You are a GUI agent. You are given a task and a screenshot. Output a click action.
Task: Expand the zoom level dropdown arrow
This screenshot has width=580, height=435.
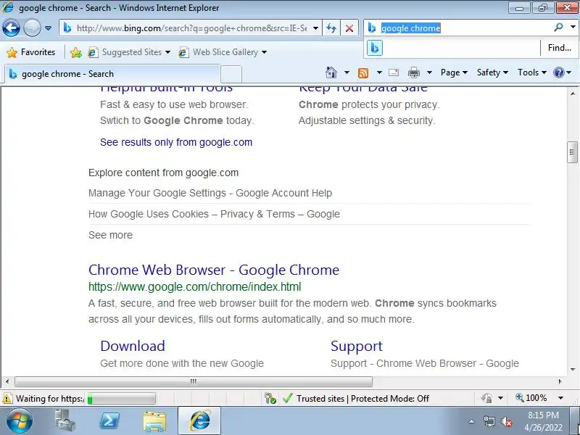click(560, 398)
